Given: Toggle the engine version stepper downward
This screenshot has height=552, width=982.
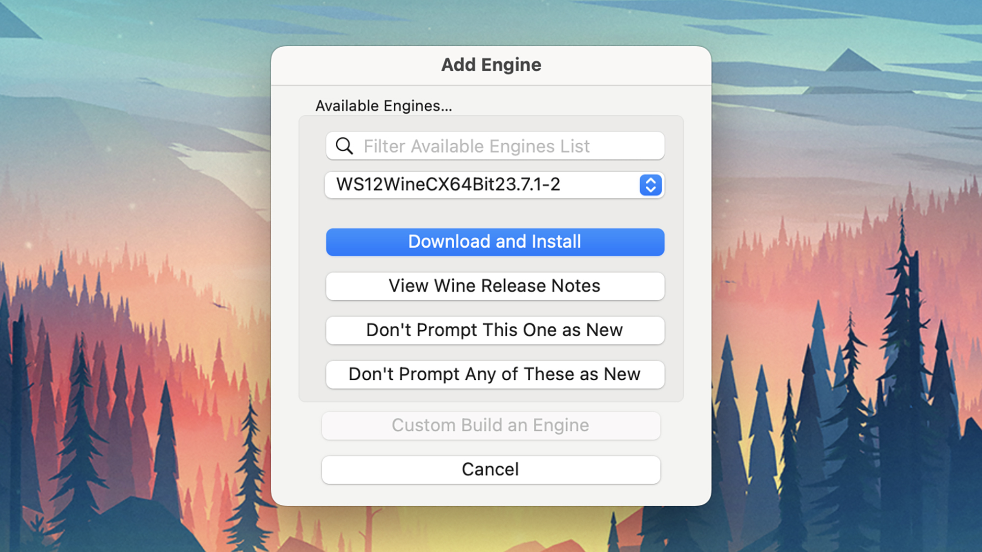Looking at the screenshot, I should pos(649,189).
